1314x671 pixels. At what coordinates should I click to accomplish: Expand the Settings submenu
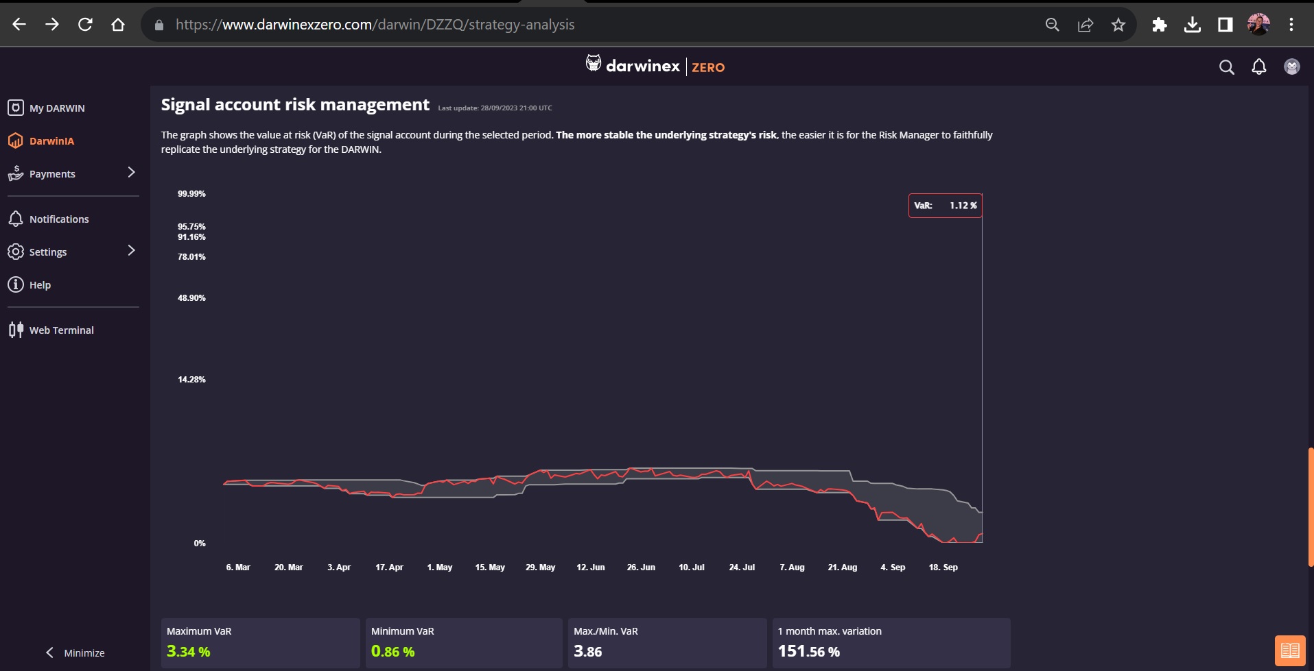click(131, 251)
